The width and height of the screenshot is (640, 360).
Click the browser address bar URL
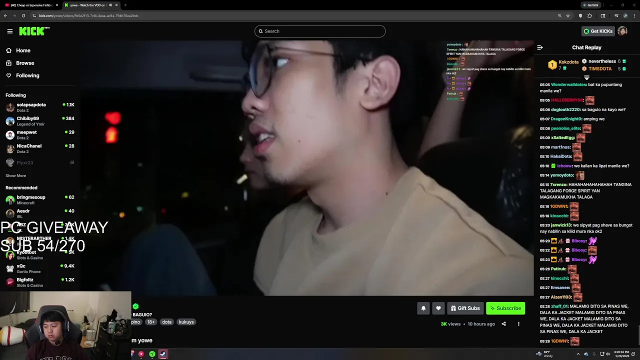click(x=88, y=15)
